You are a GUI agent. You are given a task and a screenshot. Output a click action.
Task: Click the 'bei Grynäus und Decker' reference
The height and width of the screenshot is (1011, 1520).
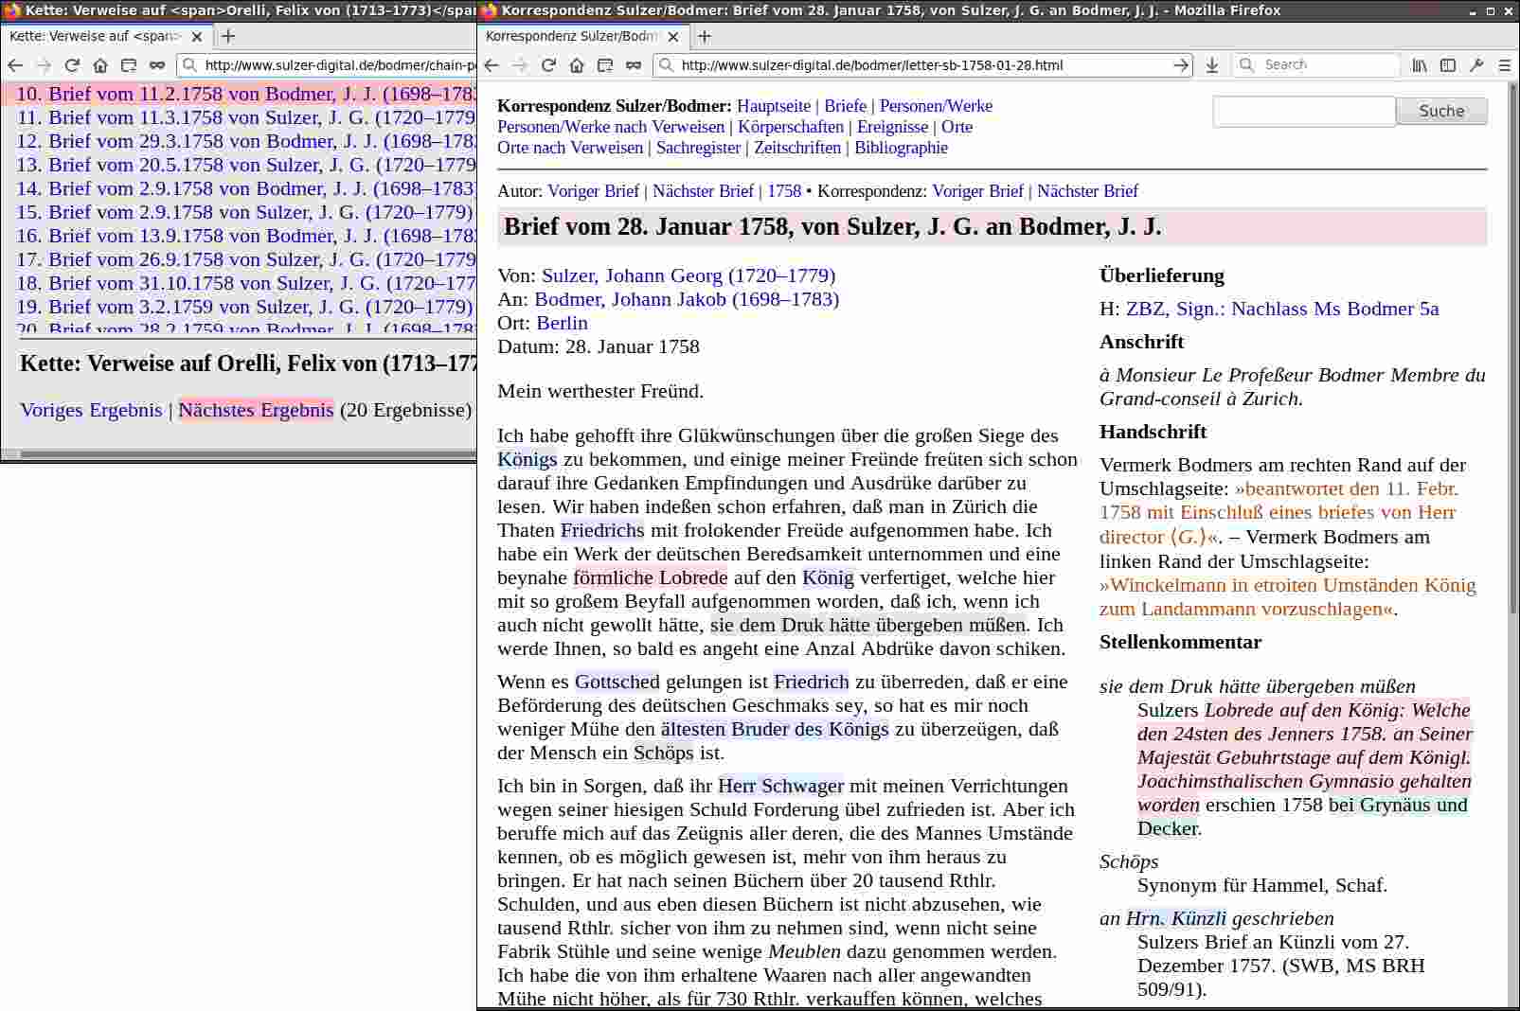1398,806
